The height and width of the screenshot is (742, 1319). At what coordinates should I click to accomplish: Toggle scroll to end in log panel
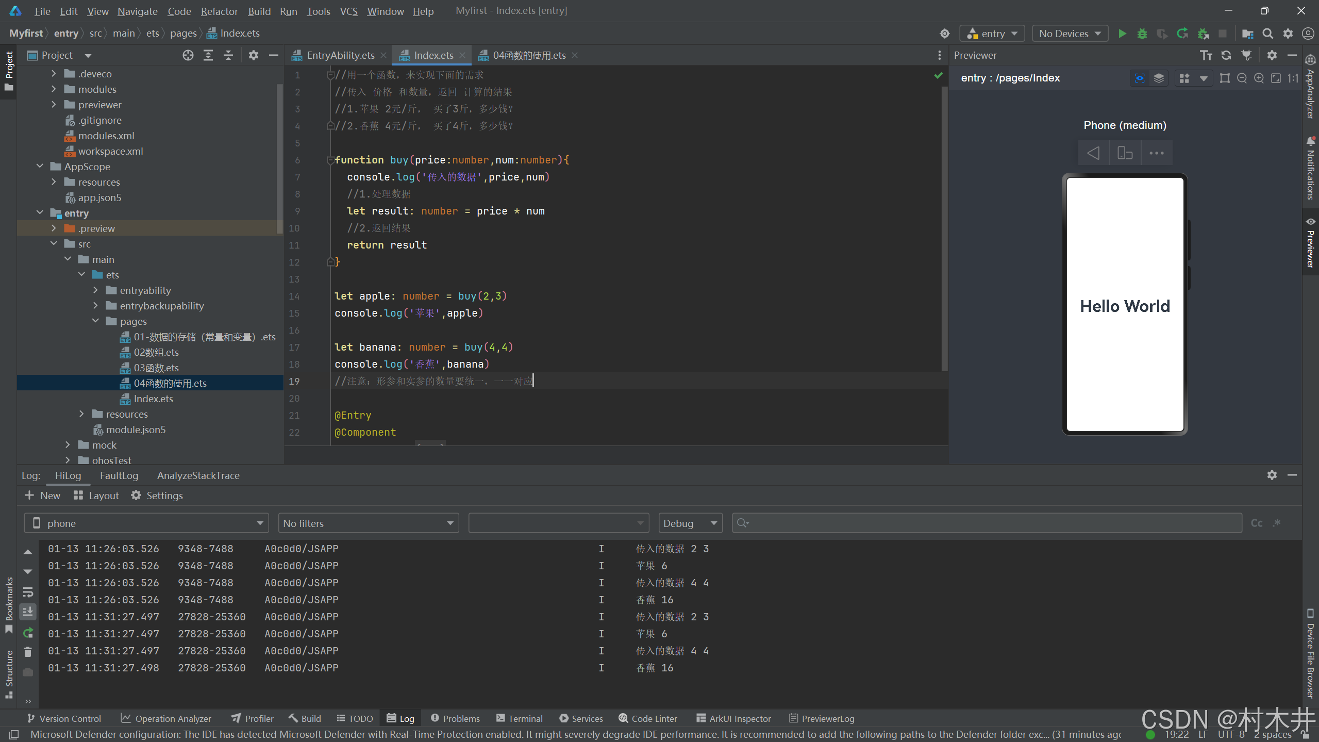[x=28, y=612]
